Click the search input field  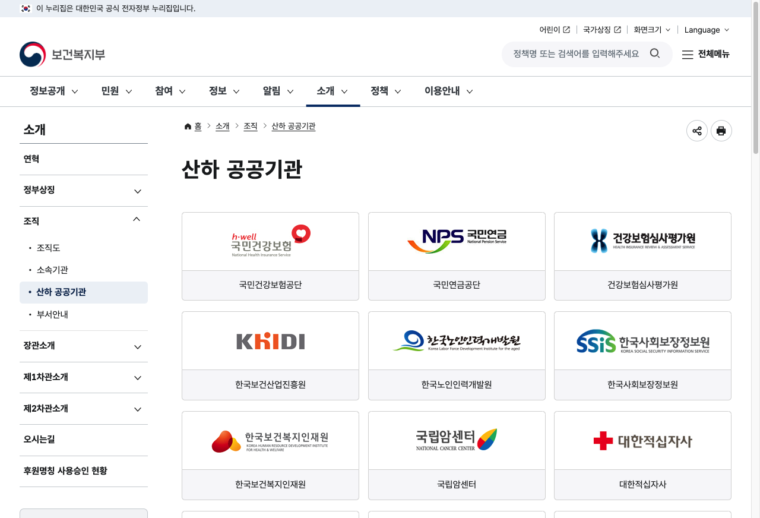point(576,54)
